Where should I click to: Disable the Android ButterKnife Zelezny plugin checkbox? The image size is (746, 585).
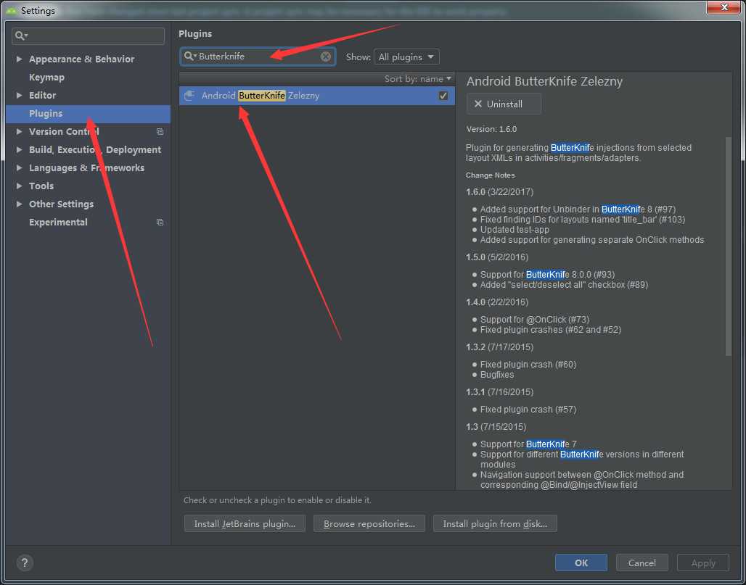tap(443, 96)
